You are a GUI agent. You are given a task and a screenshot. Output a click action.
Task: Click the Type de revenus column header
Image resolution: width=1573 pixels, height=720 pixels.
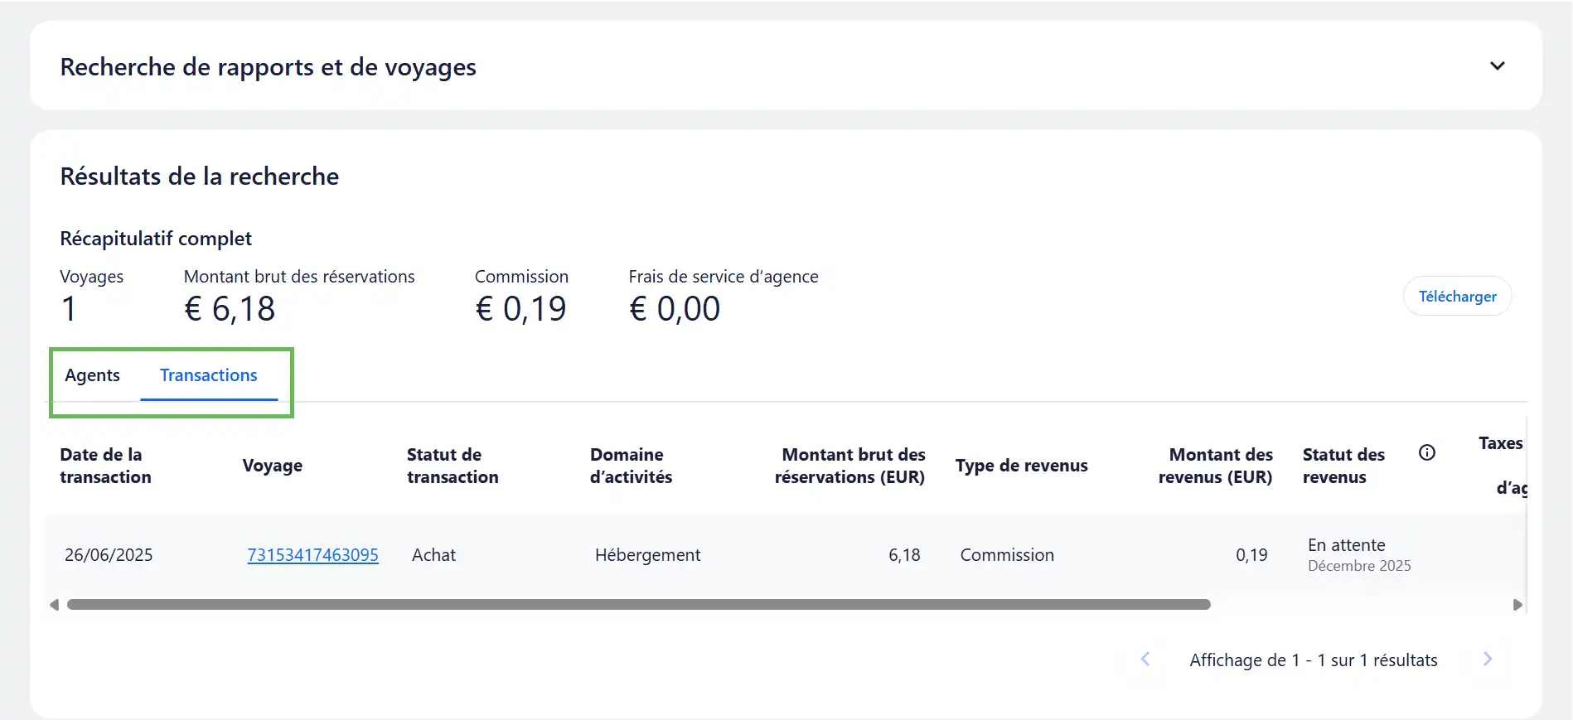pos(1021,466)
